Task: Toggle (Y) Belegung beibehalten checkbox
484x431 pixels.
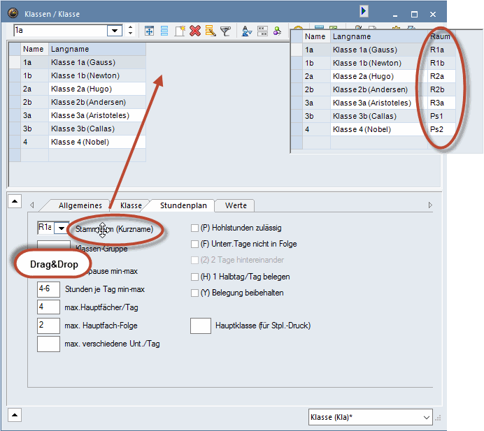Action: 195,293
